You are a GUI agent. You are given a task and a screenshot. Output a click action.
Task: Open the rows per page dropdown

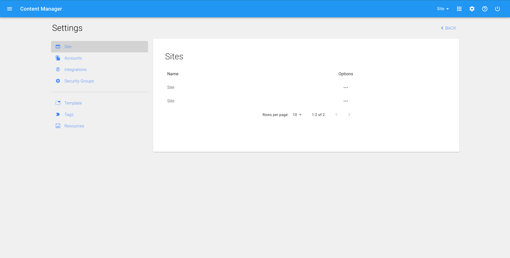tap(297, 115)
